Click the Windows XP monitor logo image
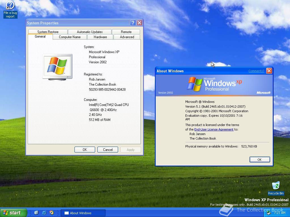This screenshot has height=217, width=290. (x=57, y=67)
